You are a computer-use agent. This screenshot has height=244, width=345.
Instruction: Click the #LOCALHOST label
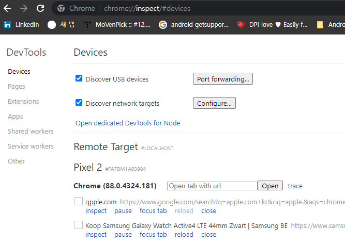(x=157, y=149)
